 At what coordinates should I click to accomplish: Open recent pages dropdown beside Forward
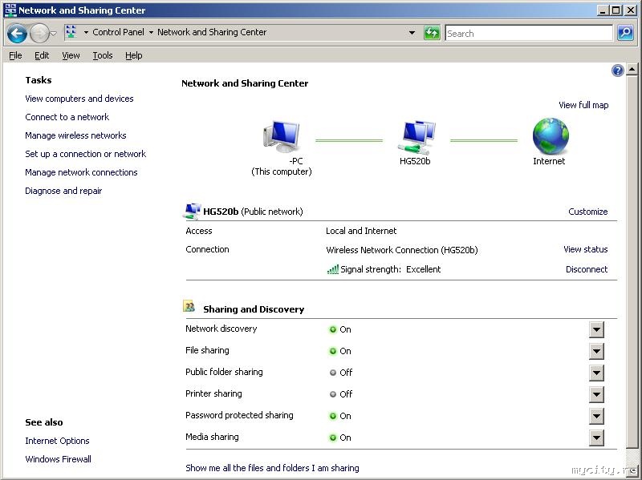[53, 34]
